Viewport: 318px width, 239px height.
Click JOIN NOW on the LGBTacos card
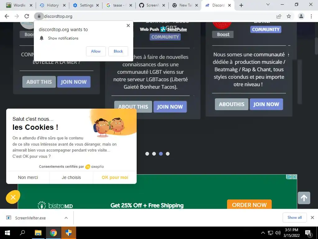click(x=170, y=107)
